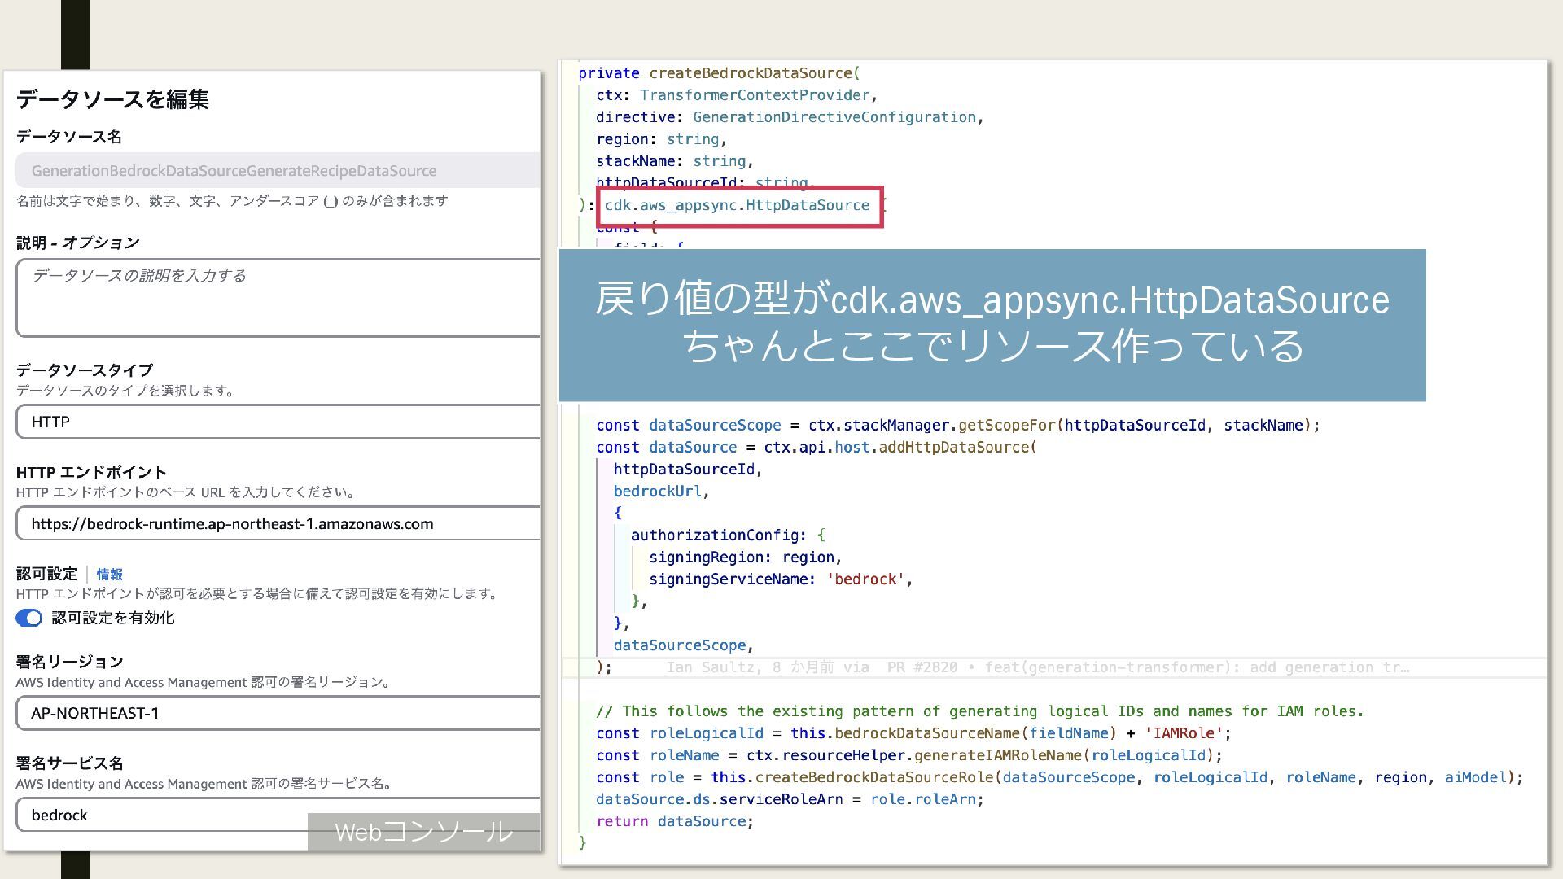This screenshot has width=1563, height=879.
Task: Click the getScopeFor method call
Action: (x=1006, y=425)
